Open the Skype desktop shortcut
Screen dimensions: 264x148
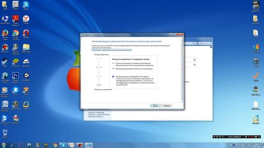(26, 5)
